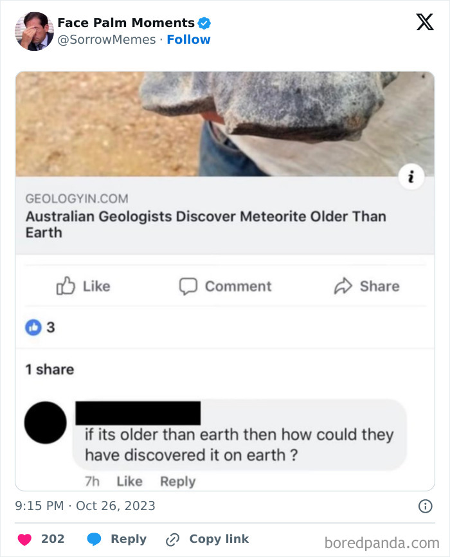Open the Face Palm Moments profile avatar

pyautogui.click(x=34, y=31)
